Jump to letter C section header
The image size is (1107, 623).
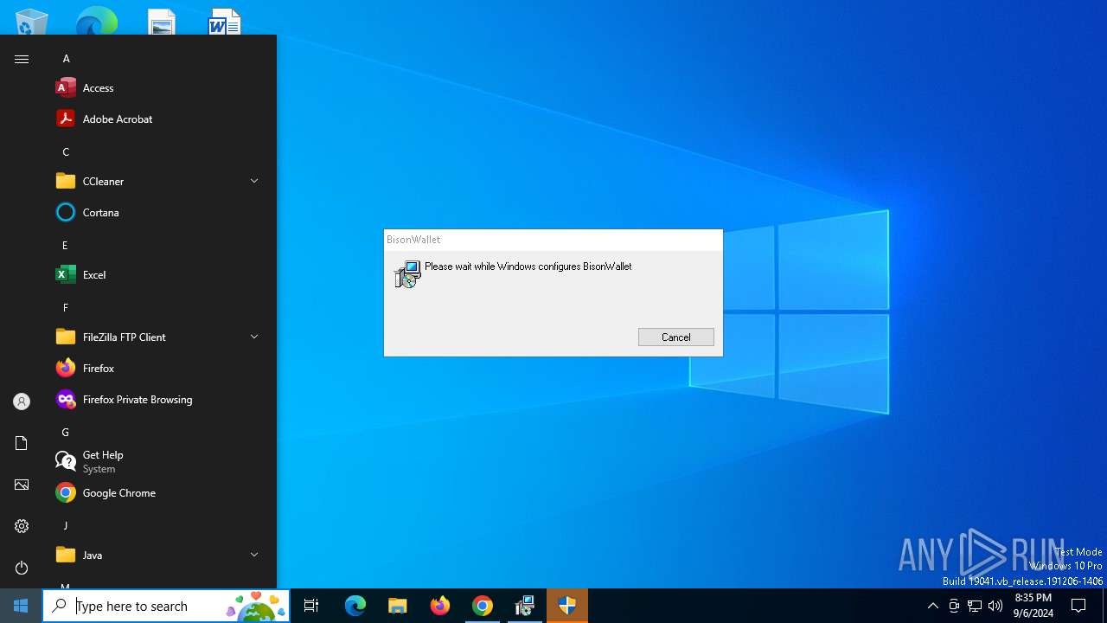[x=66, y=152]
